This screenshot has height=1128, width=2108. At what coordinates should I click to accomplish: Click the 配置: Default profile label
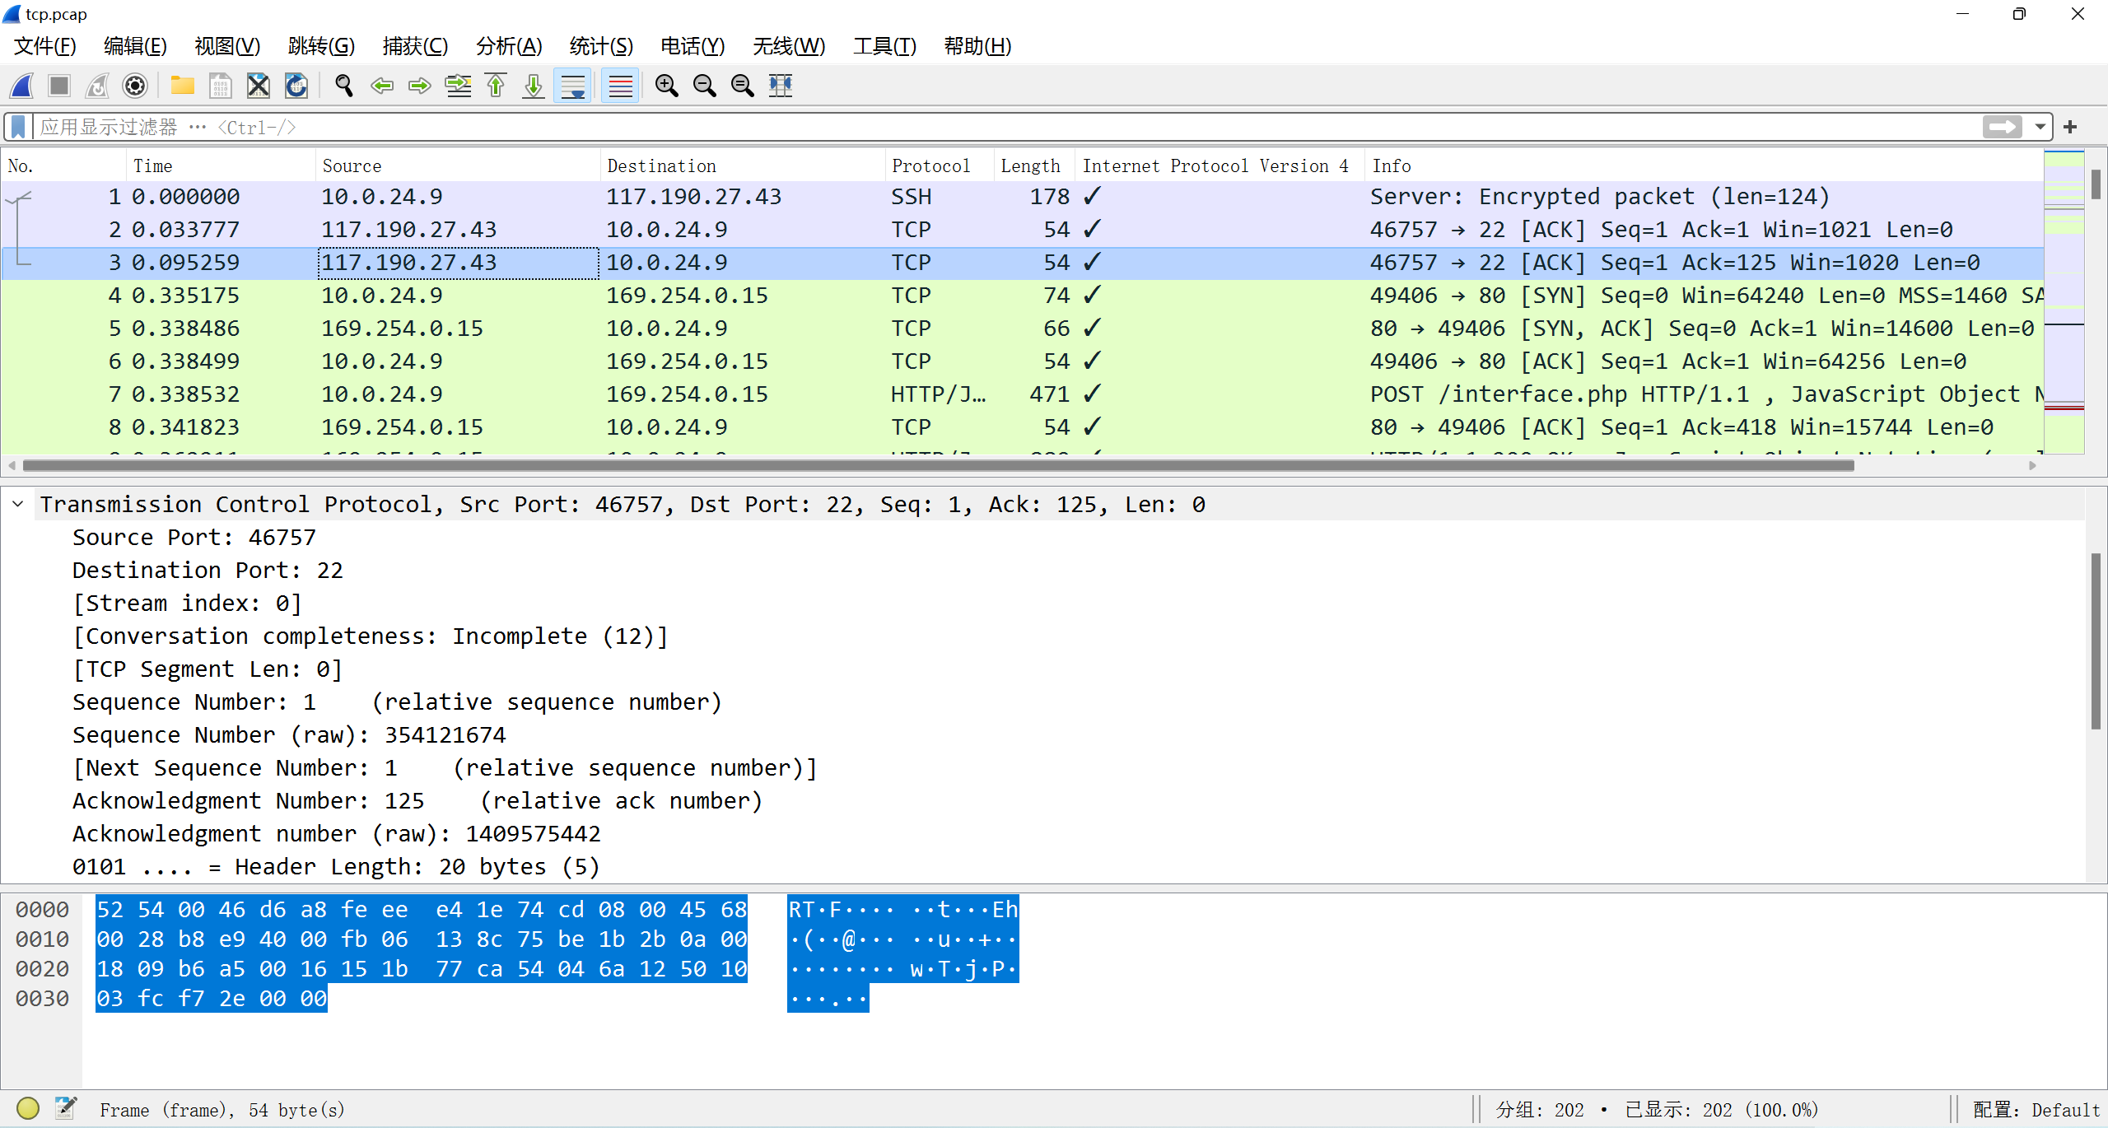2036,1110
